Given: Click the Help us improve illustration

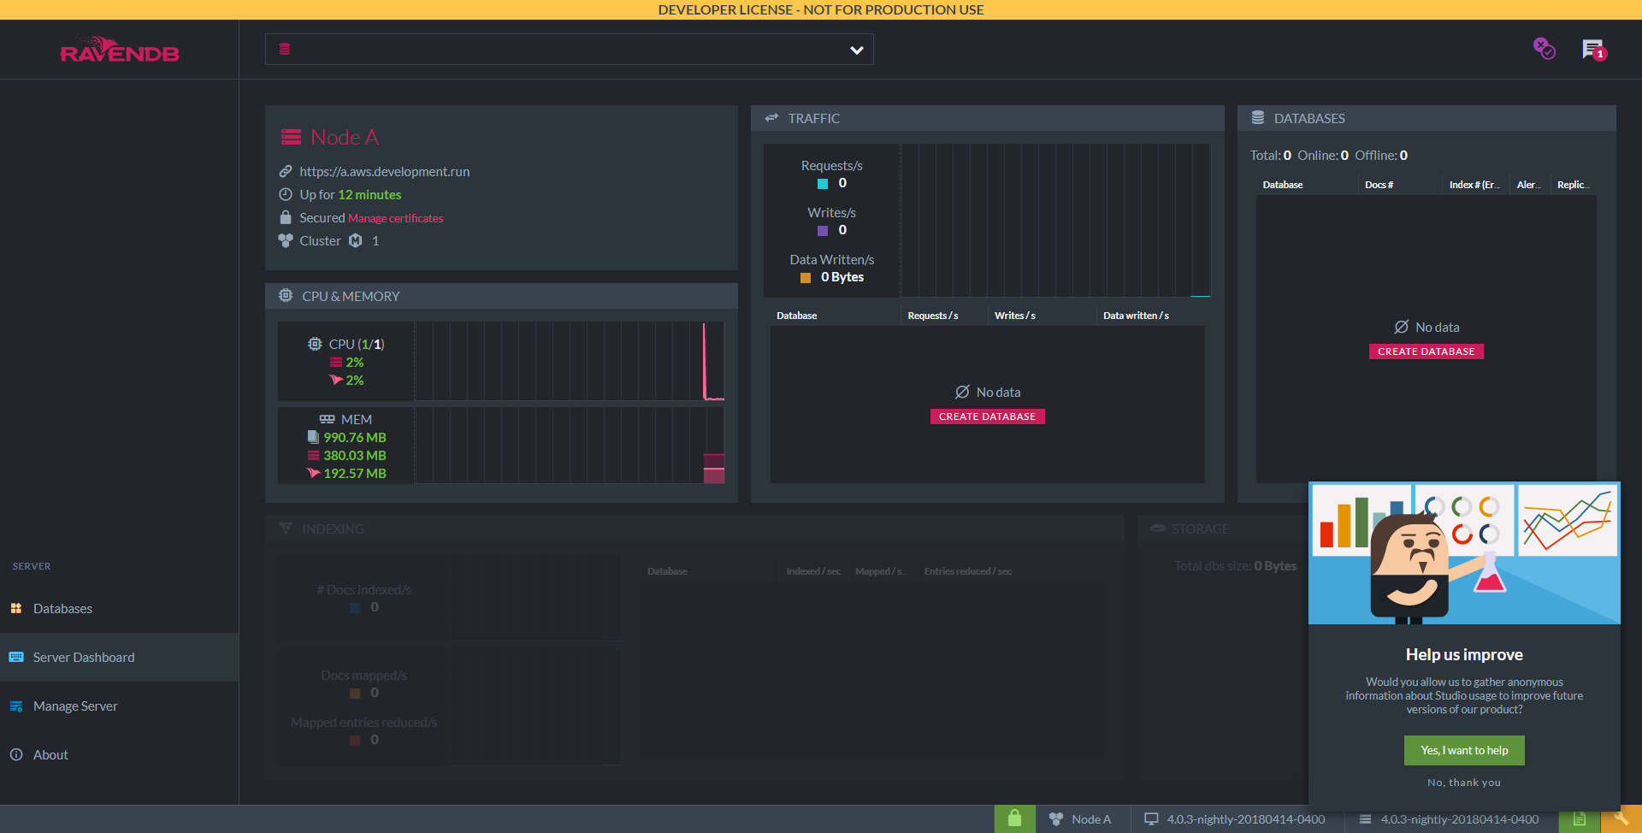Looking at the screenshot, I should click(x=1464, y=552).
